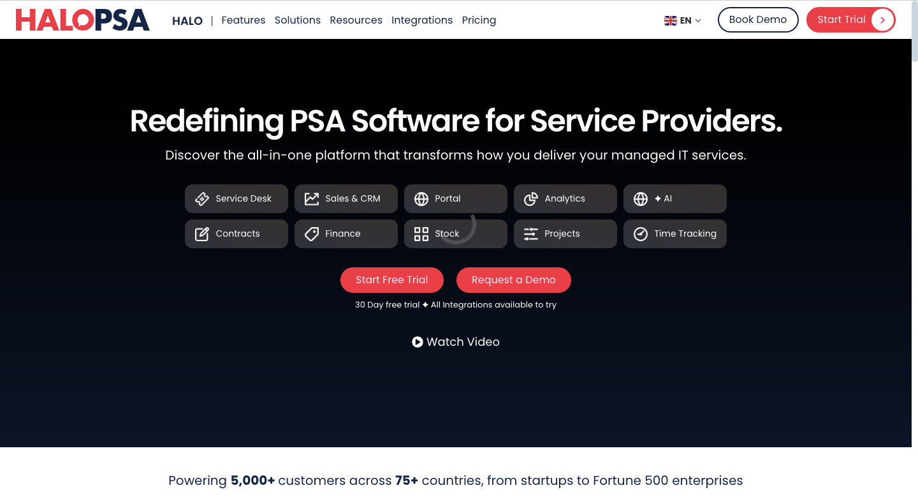Click the Contracts edit icon
This screenshot has height=497, width=918.
pyautogui.click(x=202, y=234)
